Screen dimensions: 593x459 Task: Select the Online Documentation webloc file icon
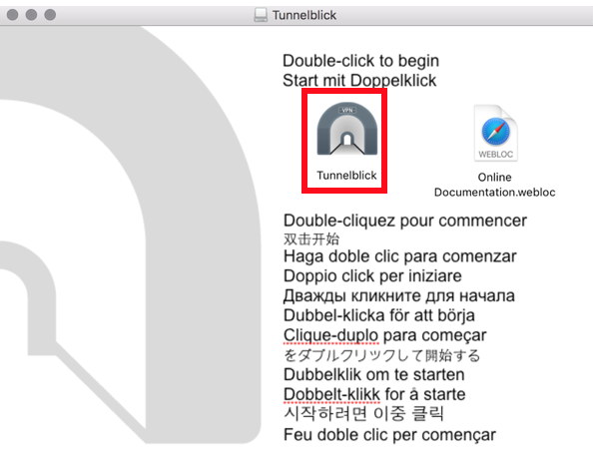(x=496, y=133)
